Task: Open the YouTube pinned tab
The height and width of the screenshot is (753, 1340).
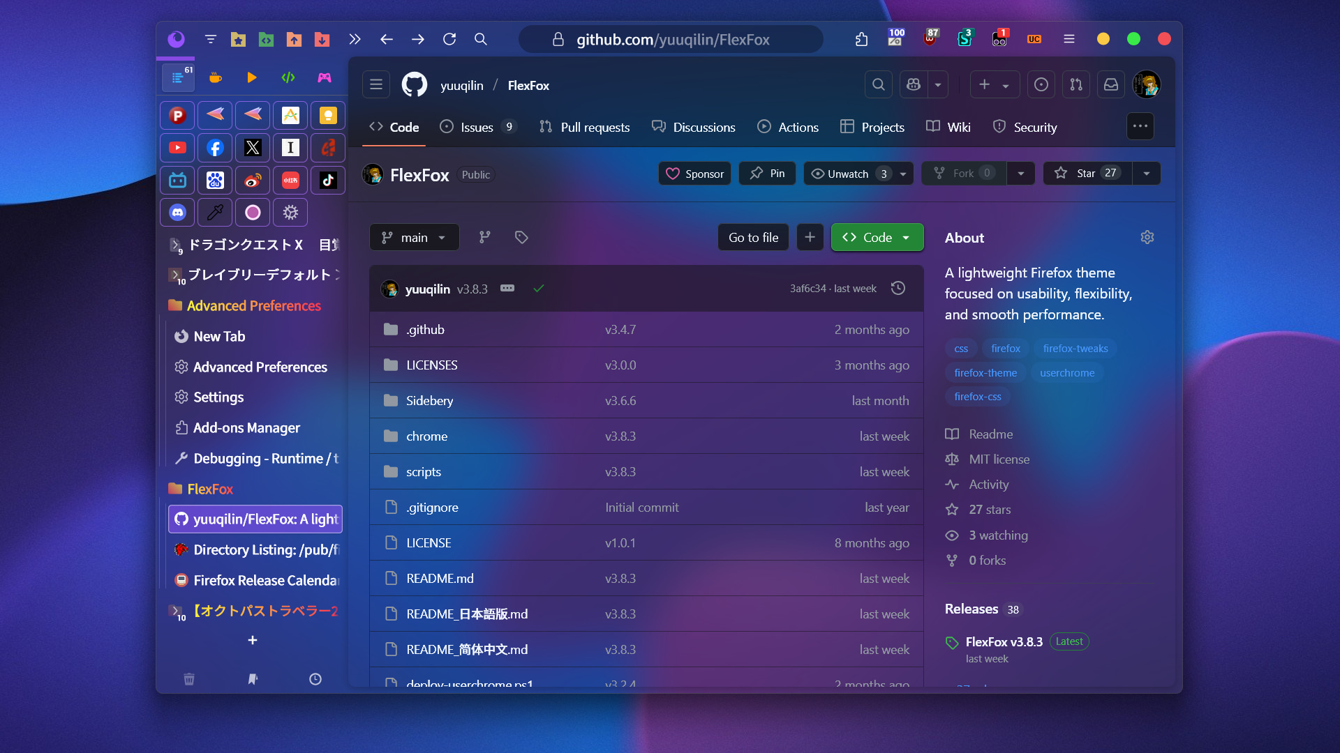Action: click(177, 148)
